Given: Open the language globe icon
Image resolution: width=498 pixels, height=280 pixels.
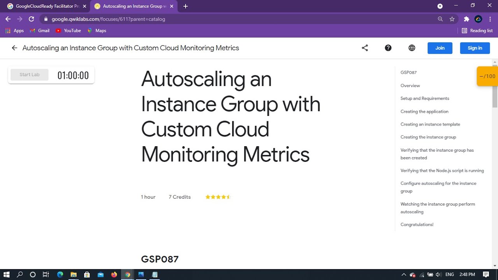Looking at the screenshot, I should coord(412,48).
